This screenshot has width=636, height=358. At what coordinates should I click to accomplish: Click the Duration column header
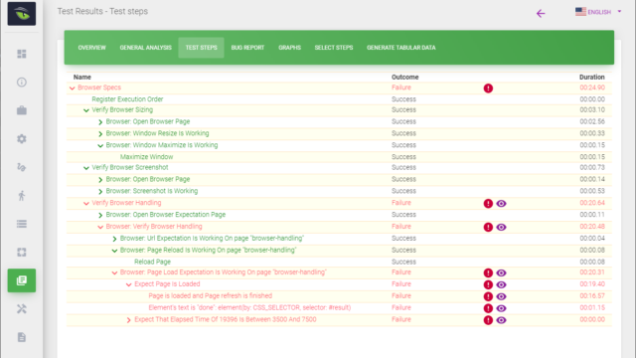[592, 78]
